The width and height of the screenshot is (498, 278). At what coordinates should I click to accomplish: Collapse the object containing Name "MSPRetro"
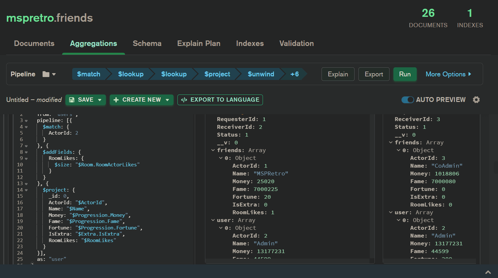click(221, 158)
